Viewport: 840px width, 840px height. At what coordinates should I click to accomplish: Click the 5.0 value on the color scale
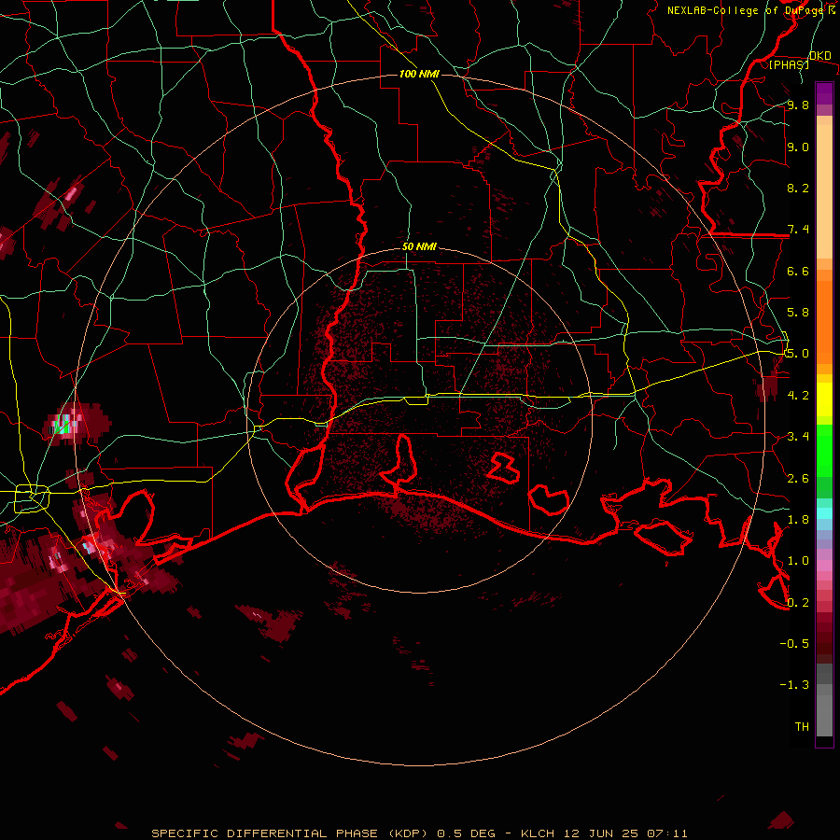coord(798,354)
